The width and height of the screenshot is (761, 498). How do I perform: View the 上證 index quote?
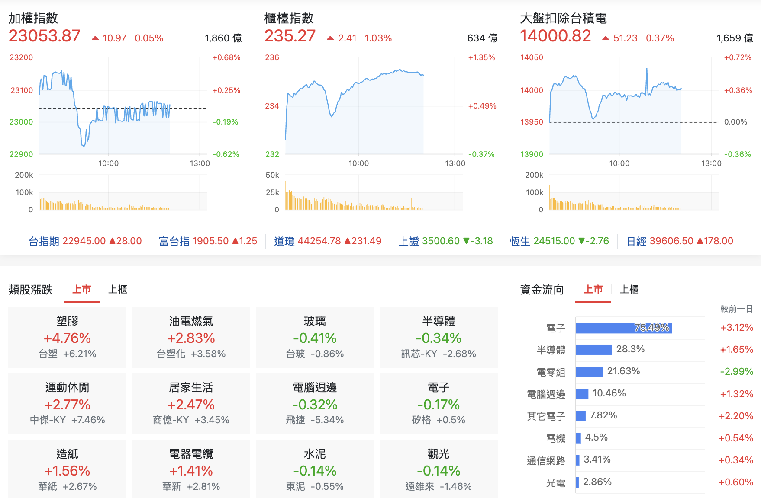446,241
